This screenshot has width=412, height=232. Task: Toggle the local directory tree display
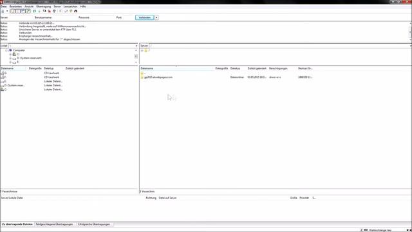pos(18,11)
